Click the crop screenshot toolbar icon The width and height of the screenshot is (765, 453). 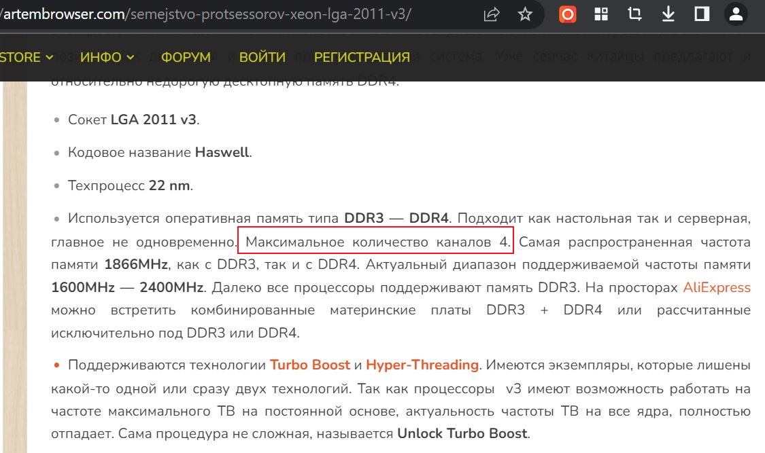point(634,14)
